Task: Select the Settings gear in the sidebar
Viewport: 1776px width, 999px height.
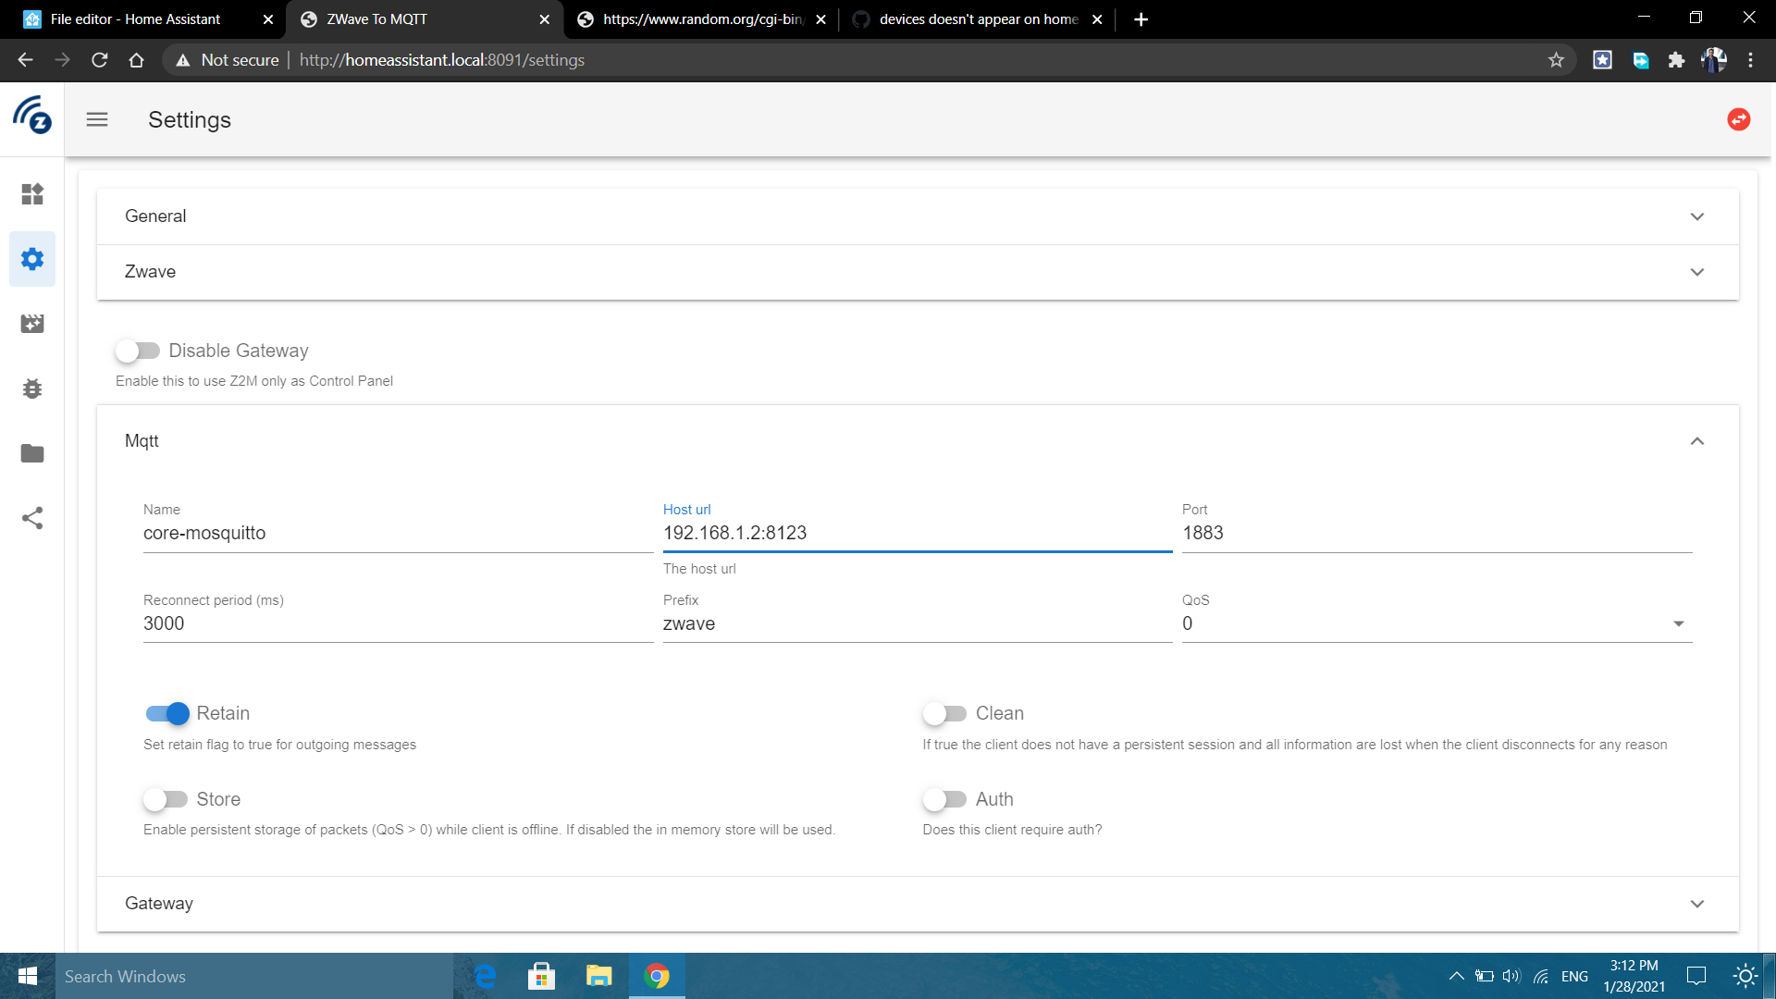Action: click(x=32, y=259)
